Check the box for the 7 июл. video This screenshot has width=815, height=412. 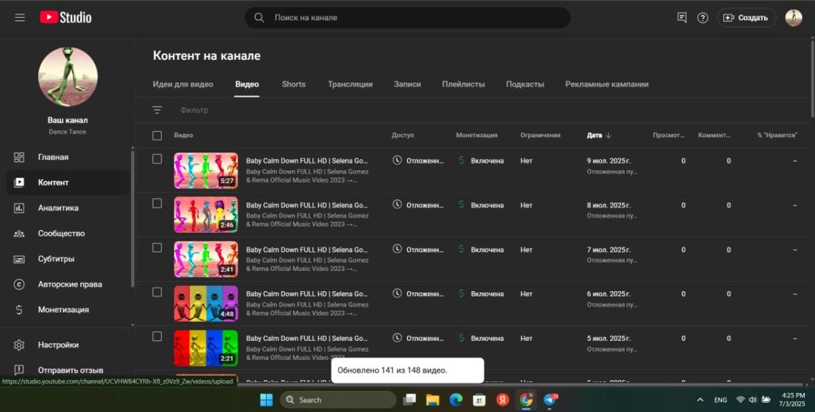tap(157, 248)
